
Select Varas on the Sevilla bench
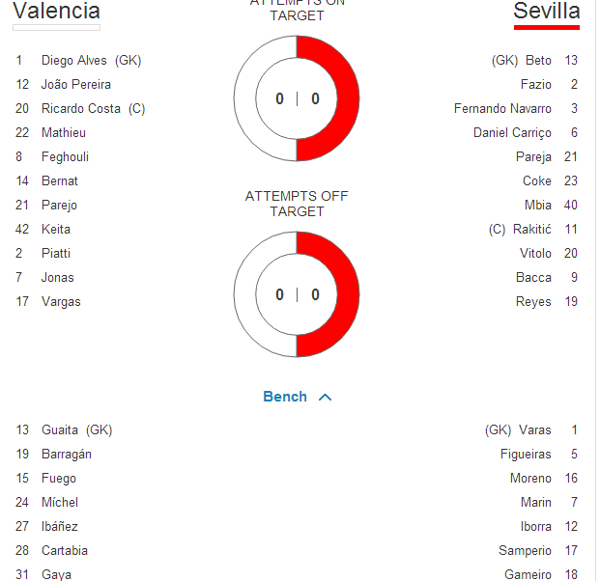click(534, 429)
